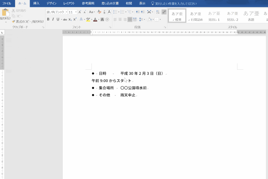Click the Cut (切り取り) button

19,11
